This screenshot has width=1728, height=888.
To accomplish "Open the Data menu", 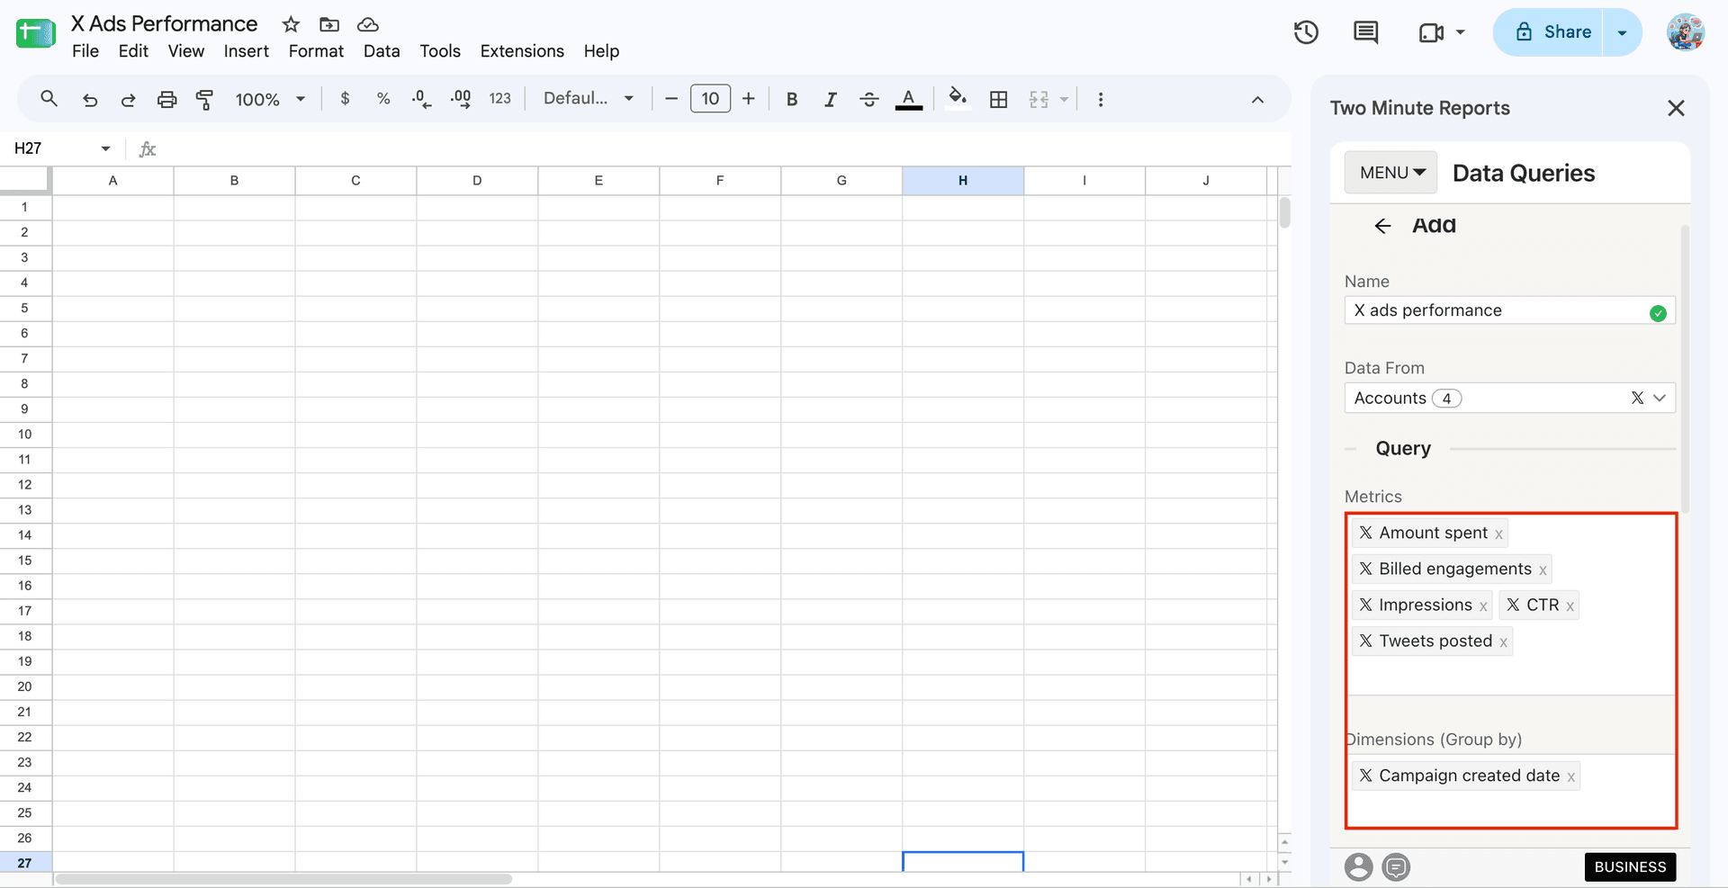I will (382, 51).
